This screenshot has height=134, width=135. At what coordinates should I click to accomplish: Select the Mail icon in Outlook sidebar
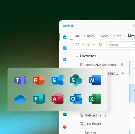pyautogui.click(x=65, y=37)
